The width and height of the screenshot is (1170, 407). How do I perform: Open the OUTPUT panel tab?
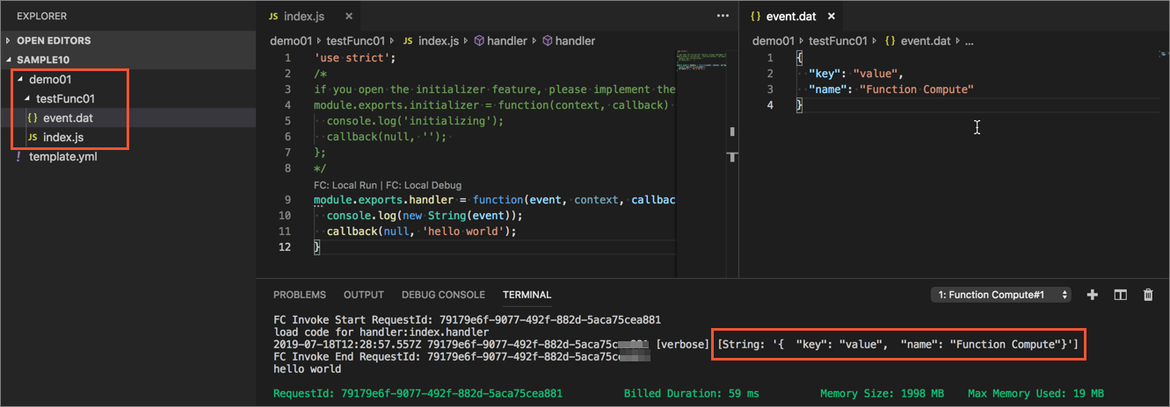(x=364, y=295)
